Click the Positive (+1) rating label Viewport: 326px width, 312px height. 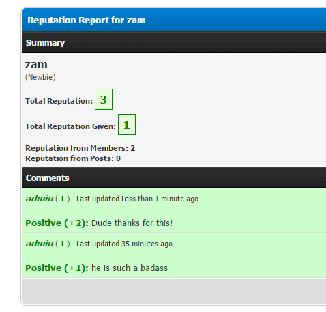57,268
